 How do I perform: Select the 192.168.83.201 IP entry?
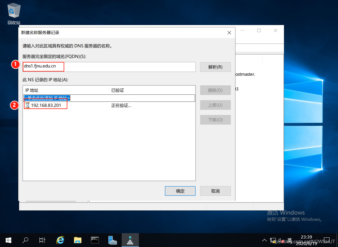click(x=46, y=106)
